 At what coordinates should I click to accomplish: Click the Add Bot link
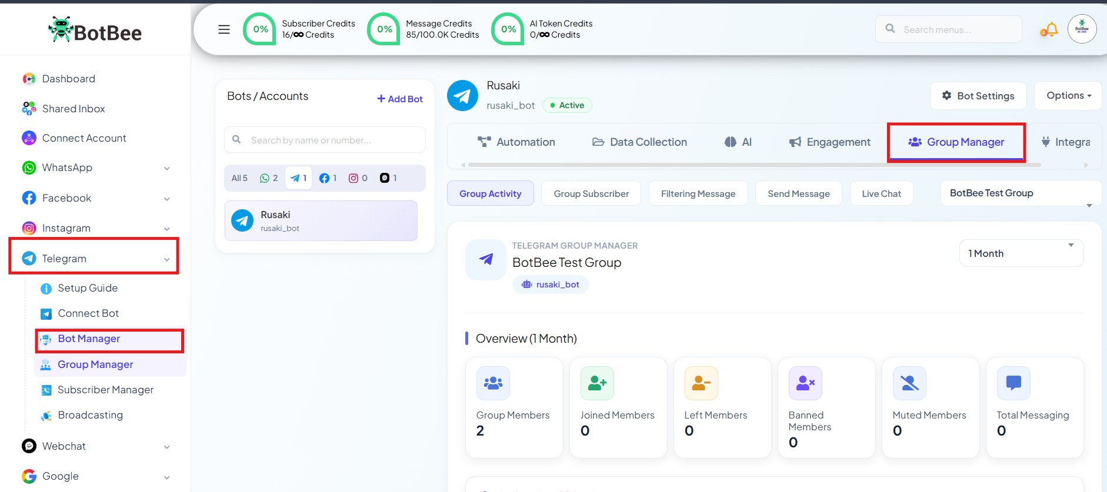pos(400,99)
